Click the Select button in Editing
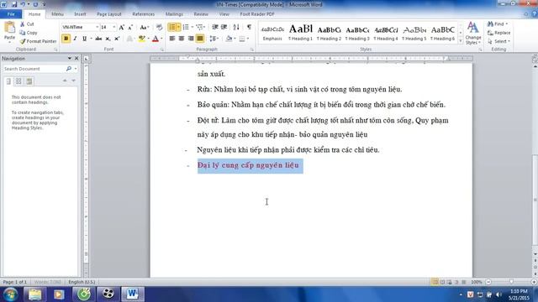 [x=498, y=41]
